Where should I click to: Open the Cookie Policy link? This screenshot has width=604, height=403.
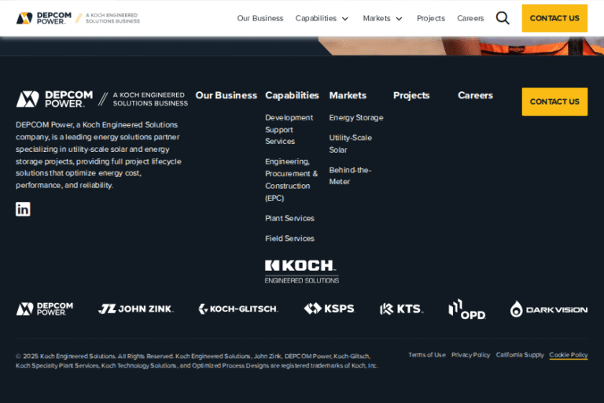[568, 355]
